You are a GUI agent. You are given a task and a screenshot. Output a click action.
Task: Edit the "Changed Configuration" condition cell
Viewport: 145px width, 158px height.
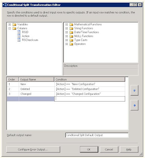[x=90, y=94]
